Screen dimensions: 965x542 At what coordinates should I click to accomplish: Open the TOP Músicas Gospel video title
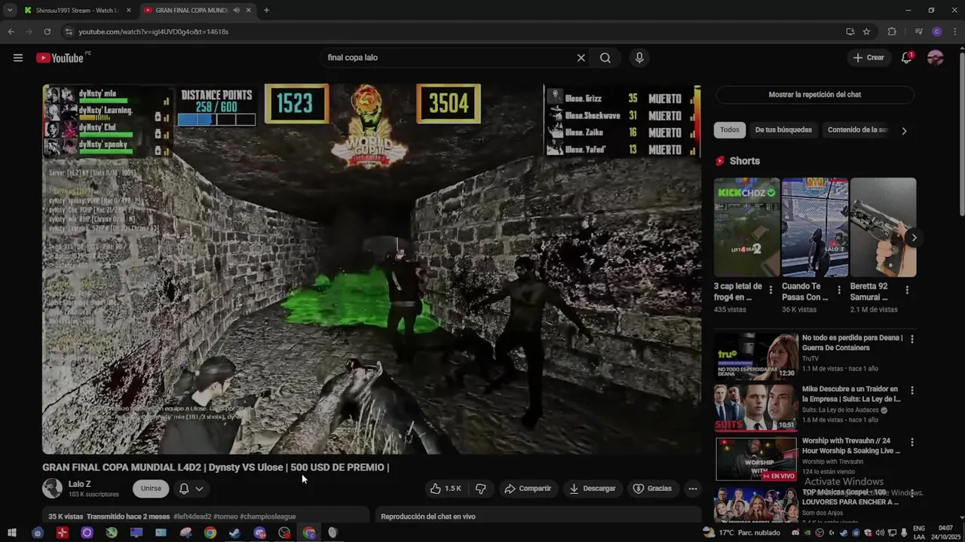850,497
